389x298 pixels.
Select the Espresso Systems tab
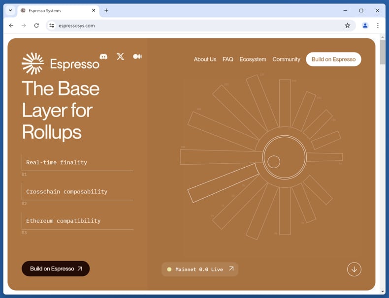[x=58, y=11]
